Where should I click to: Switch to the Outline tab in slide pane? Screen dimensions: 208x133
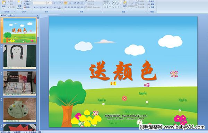coord(10,15)
